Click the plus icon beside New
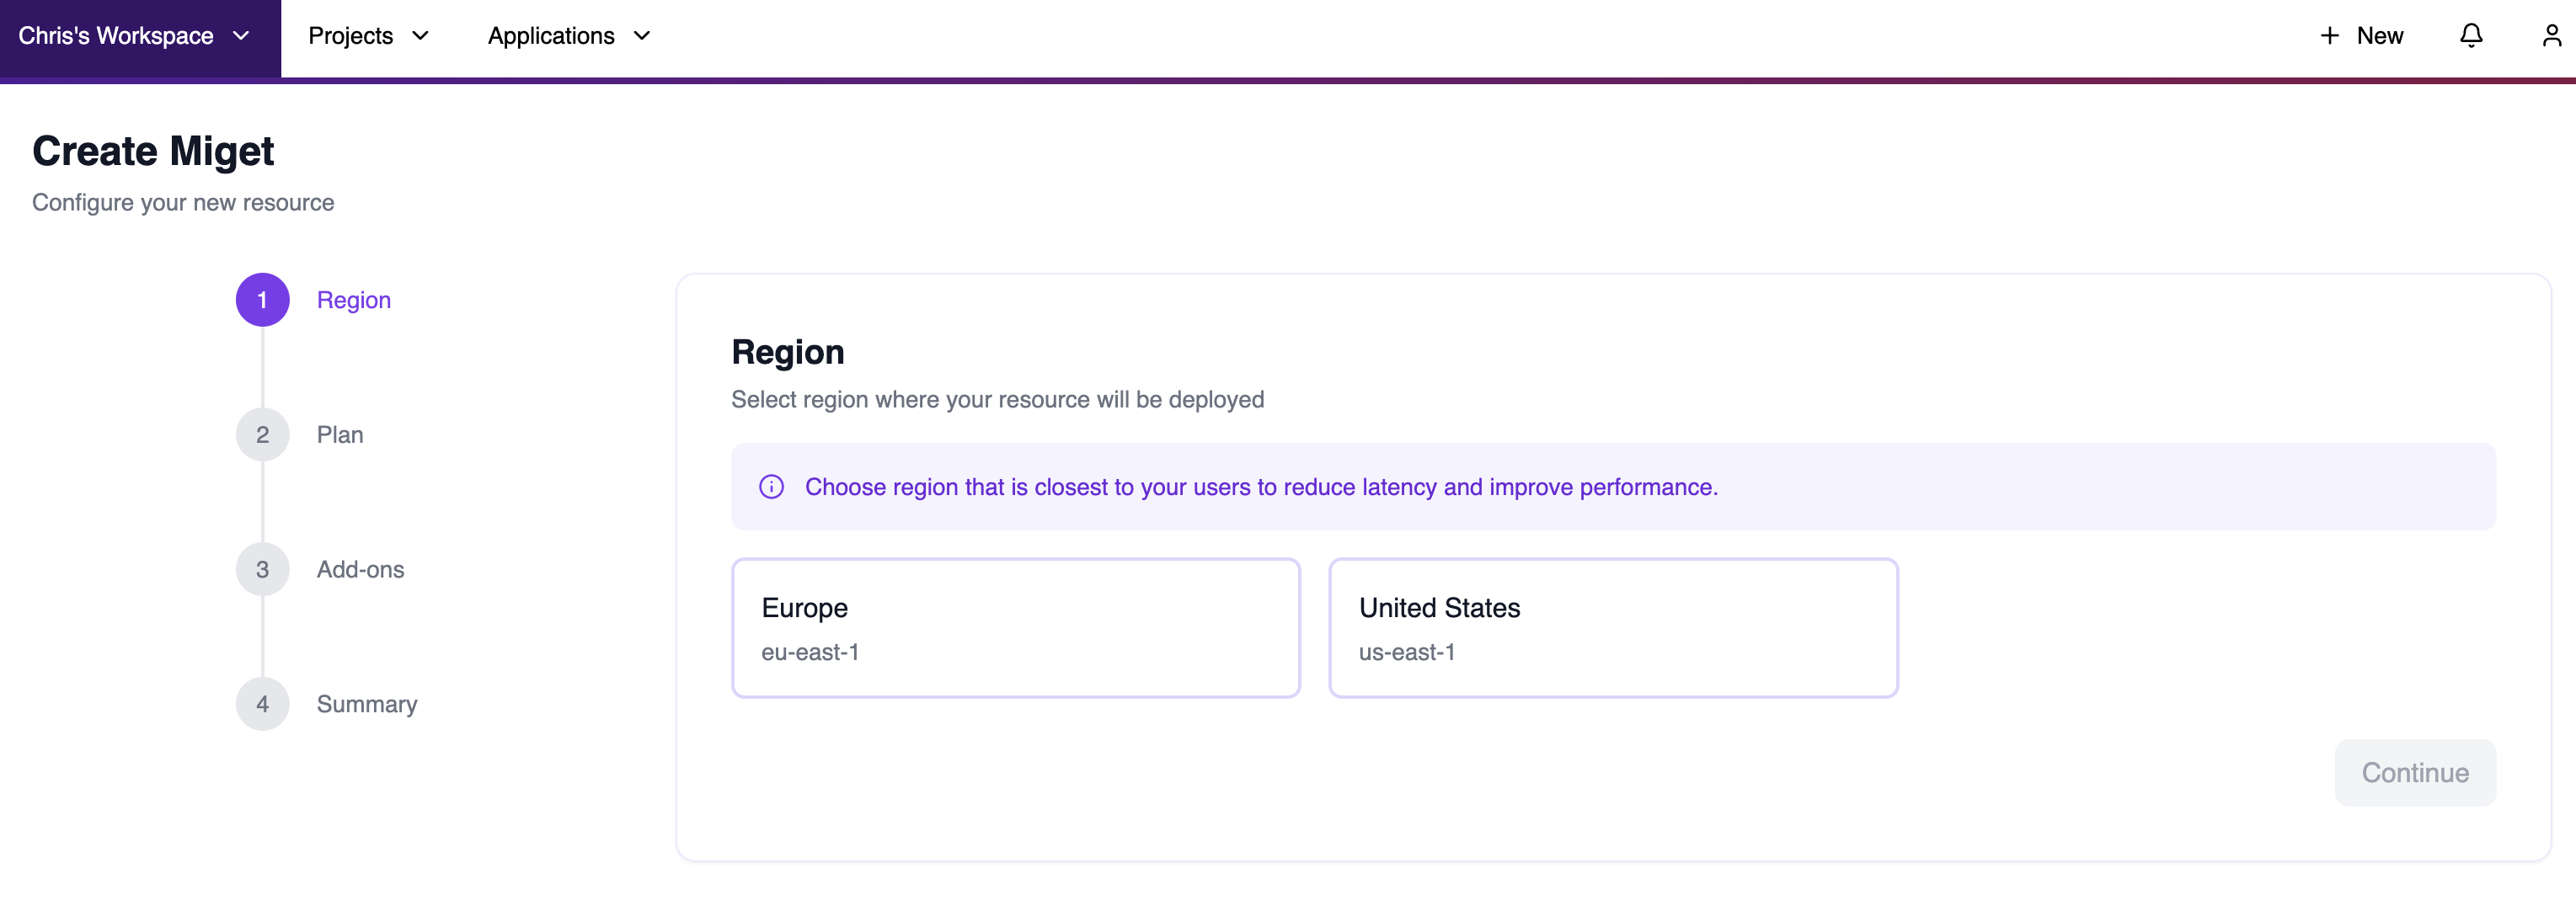This screenshot has height=916, width=2576. click(2329, 36)
